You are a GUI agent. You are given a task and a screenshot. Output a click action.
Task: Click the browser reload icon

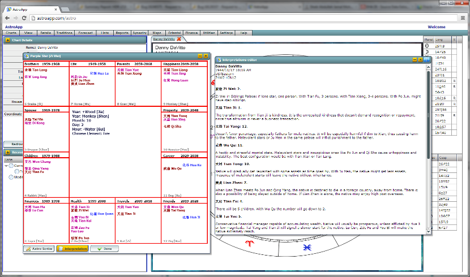(23, 18)
